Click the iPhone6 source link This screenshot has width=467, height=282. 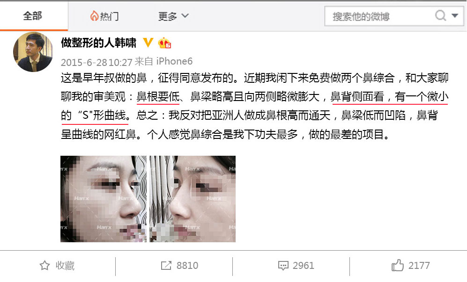tap(174, 61)
